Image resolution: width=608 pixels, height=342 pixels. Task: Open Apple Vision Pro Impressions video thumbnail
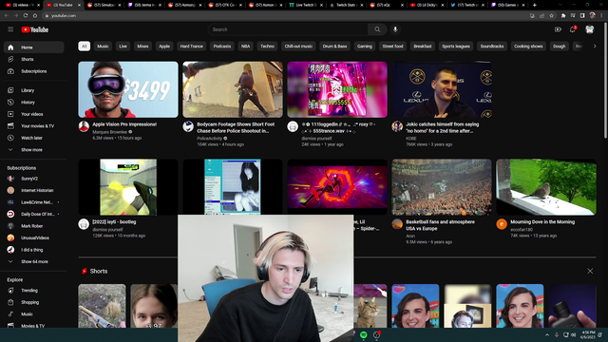pos(128,89)
